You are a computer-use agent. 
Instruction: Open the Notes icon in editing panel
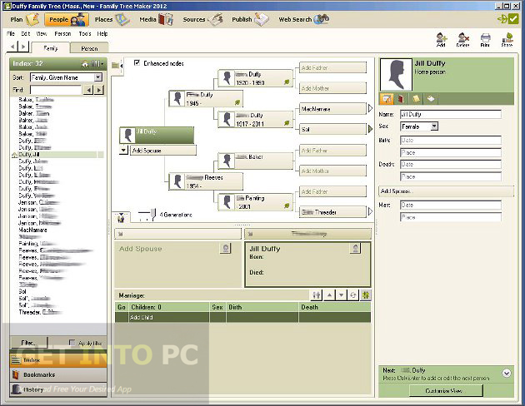coord(416,98)
